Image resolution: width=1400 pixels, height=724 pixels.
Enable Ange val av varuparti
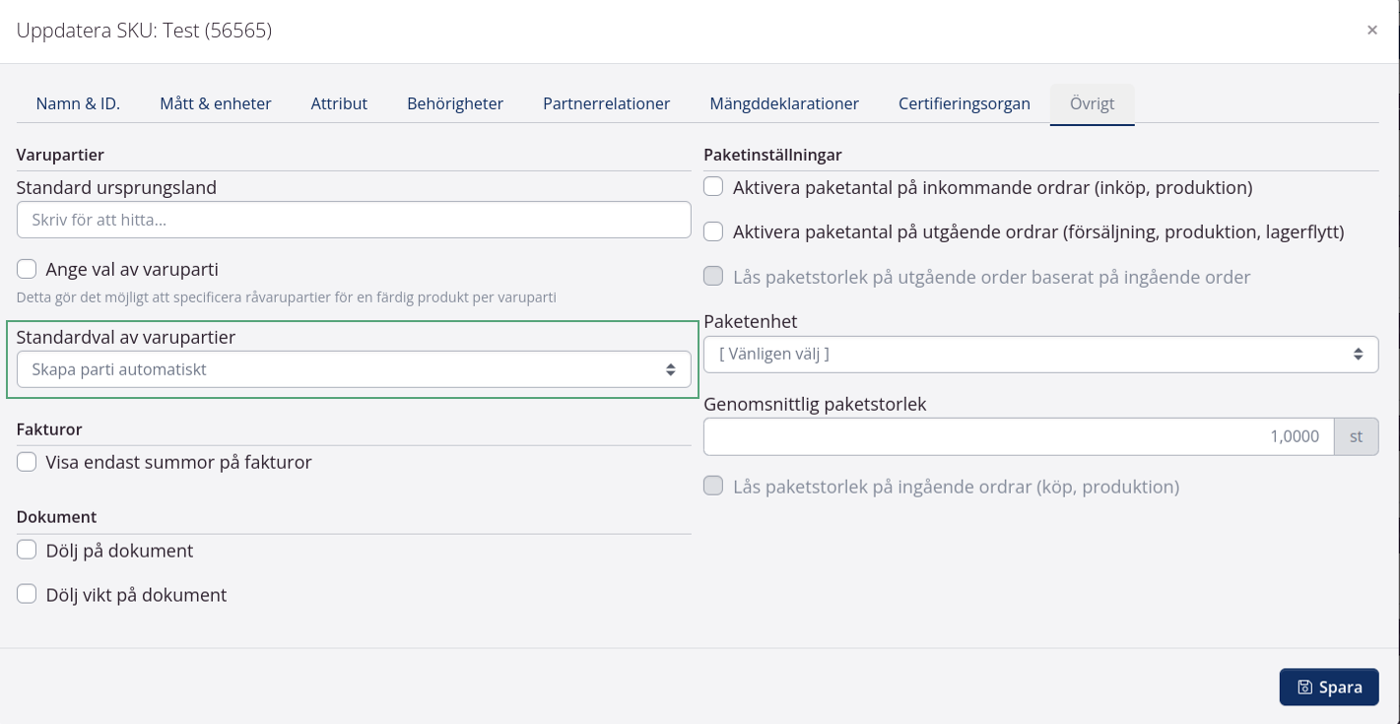27,268
